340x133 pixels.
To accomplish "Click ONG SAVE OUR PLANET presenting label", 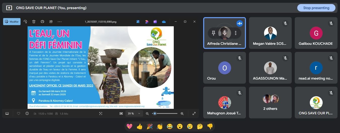I will (51, 8).
